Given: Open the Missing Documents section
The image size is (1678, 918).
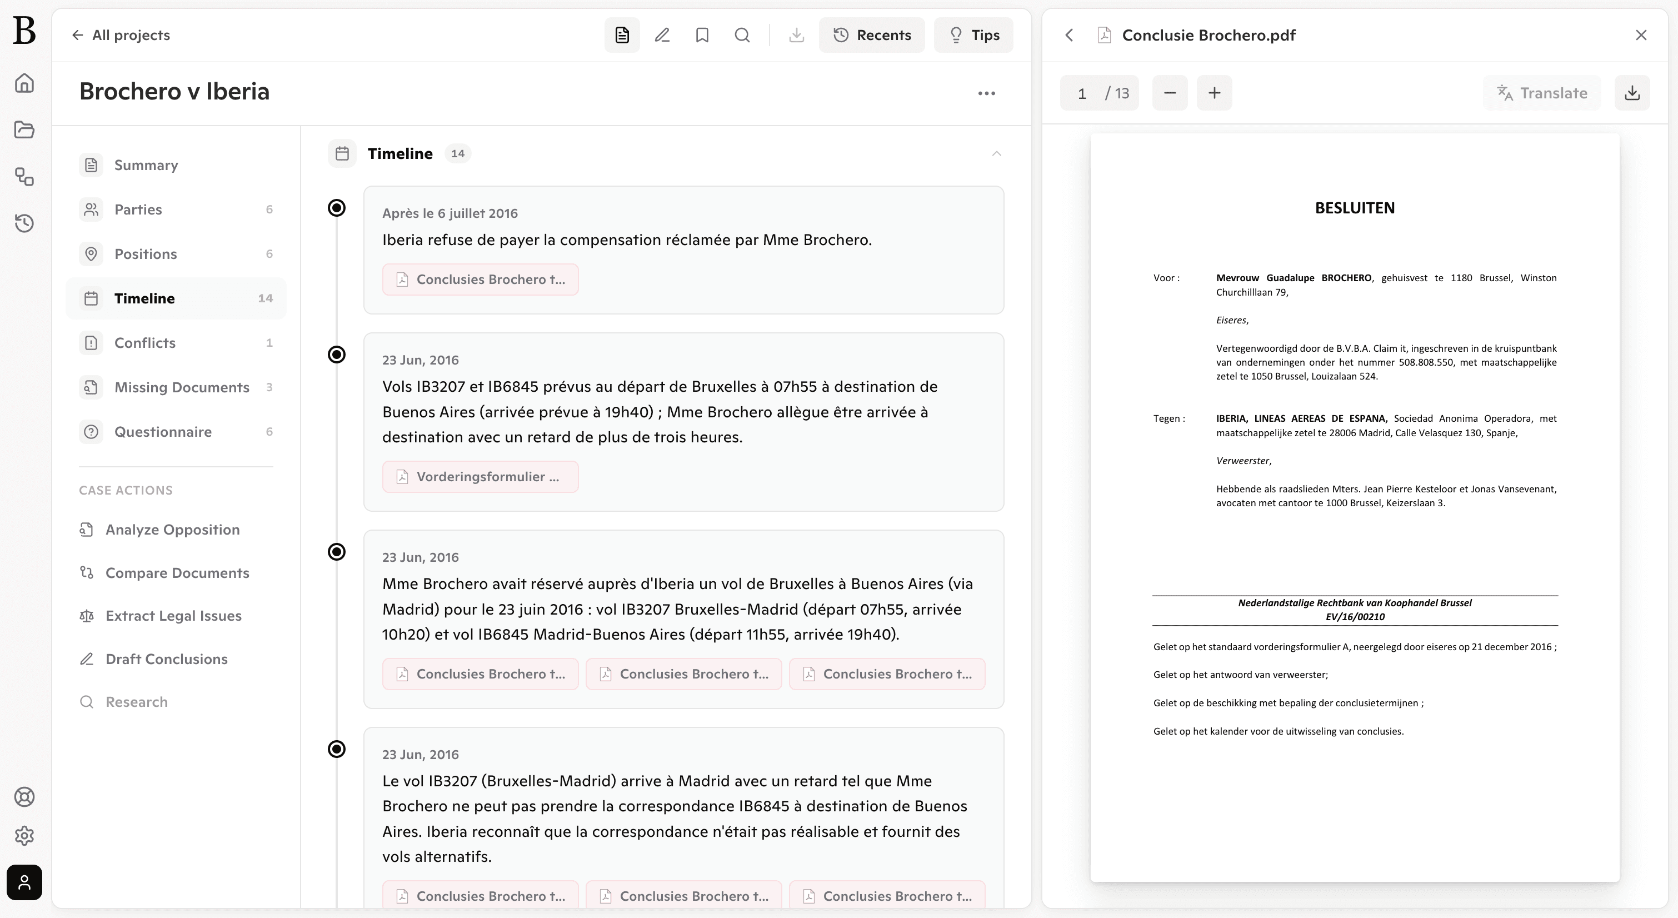Looking at the screenshot, I should [x=182, y=387].
